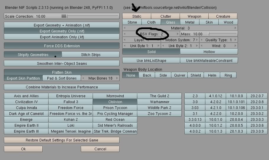The width and height of the screenshot is (269, 160).
Task: Toggle Use bhkMalleableConstraint
Action: coord(209,60)
